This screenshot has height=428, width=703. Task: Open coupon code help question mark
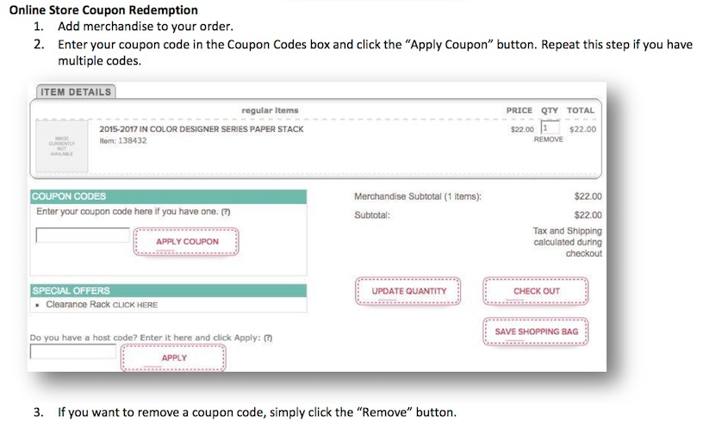click(x=226, y=212)
